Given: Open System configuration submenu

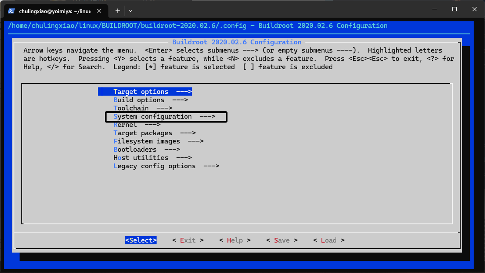Looking at the screenshot, I should click(x=164, y=117).
